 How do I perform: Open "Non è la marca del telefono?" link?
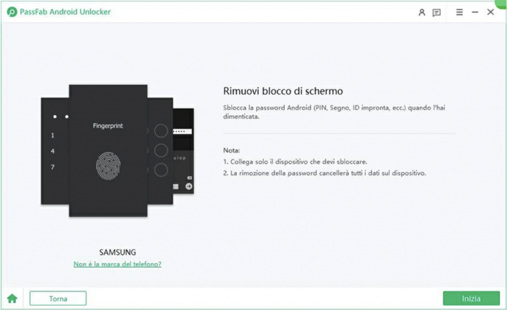pyautogui.click(x=117, y=264)
